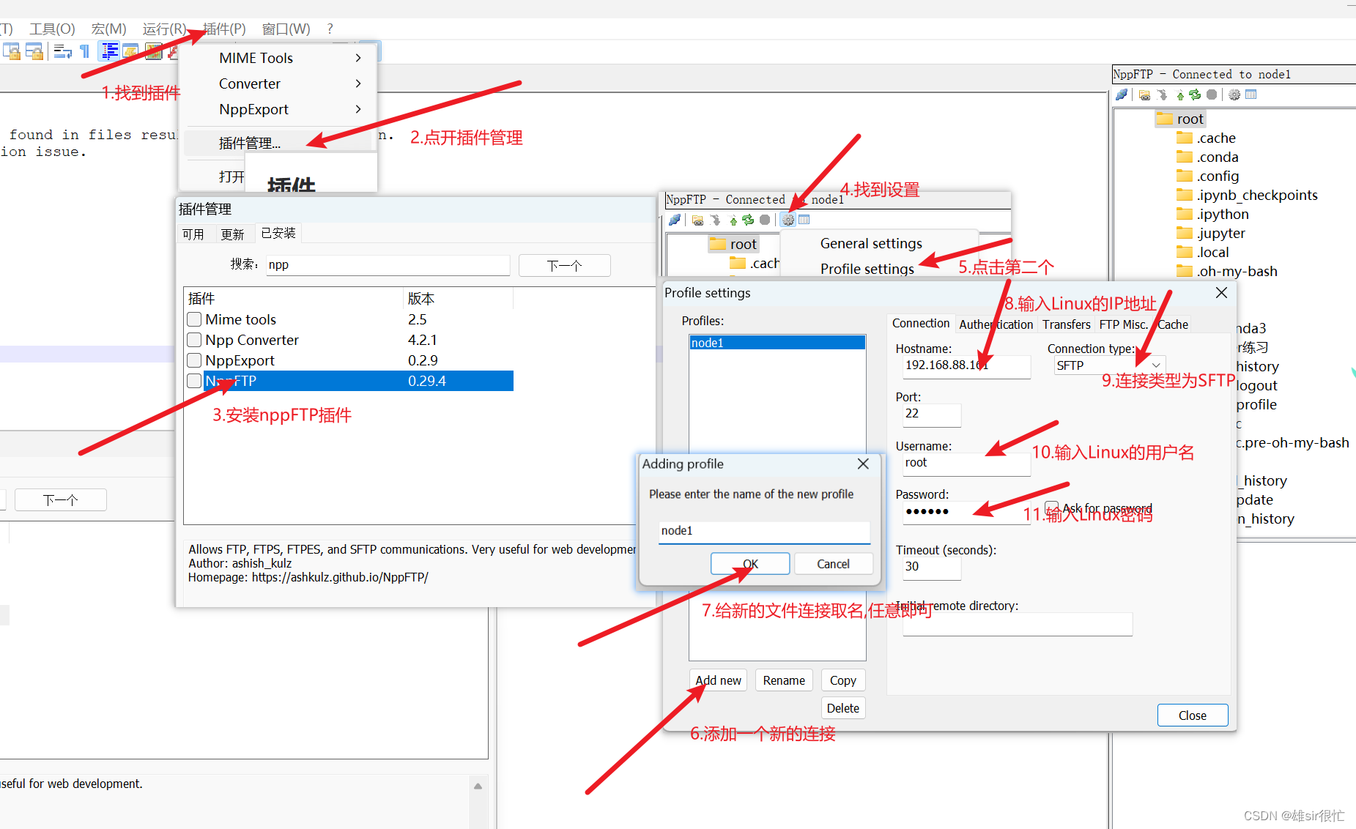Toggle show all characters pilcrow icon
Screen dimensions: 1356x829
tap(85, 51)
